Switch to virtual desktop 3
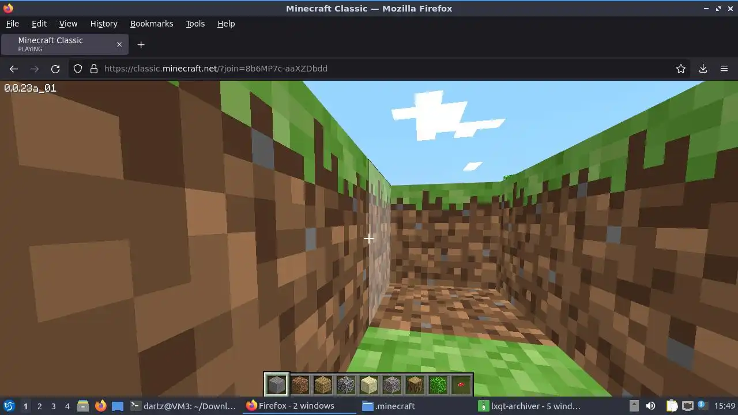This screenshot has height=415, width=738. click(x=53, y=406)
